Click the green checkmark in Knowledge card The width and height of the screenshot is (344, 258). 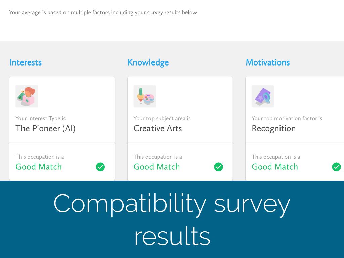pyautogui.click(x=218, y=167)
